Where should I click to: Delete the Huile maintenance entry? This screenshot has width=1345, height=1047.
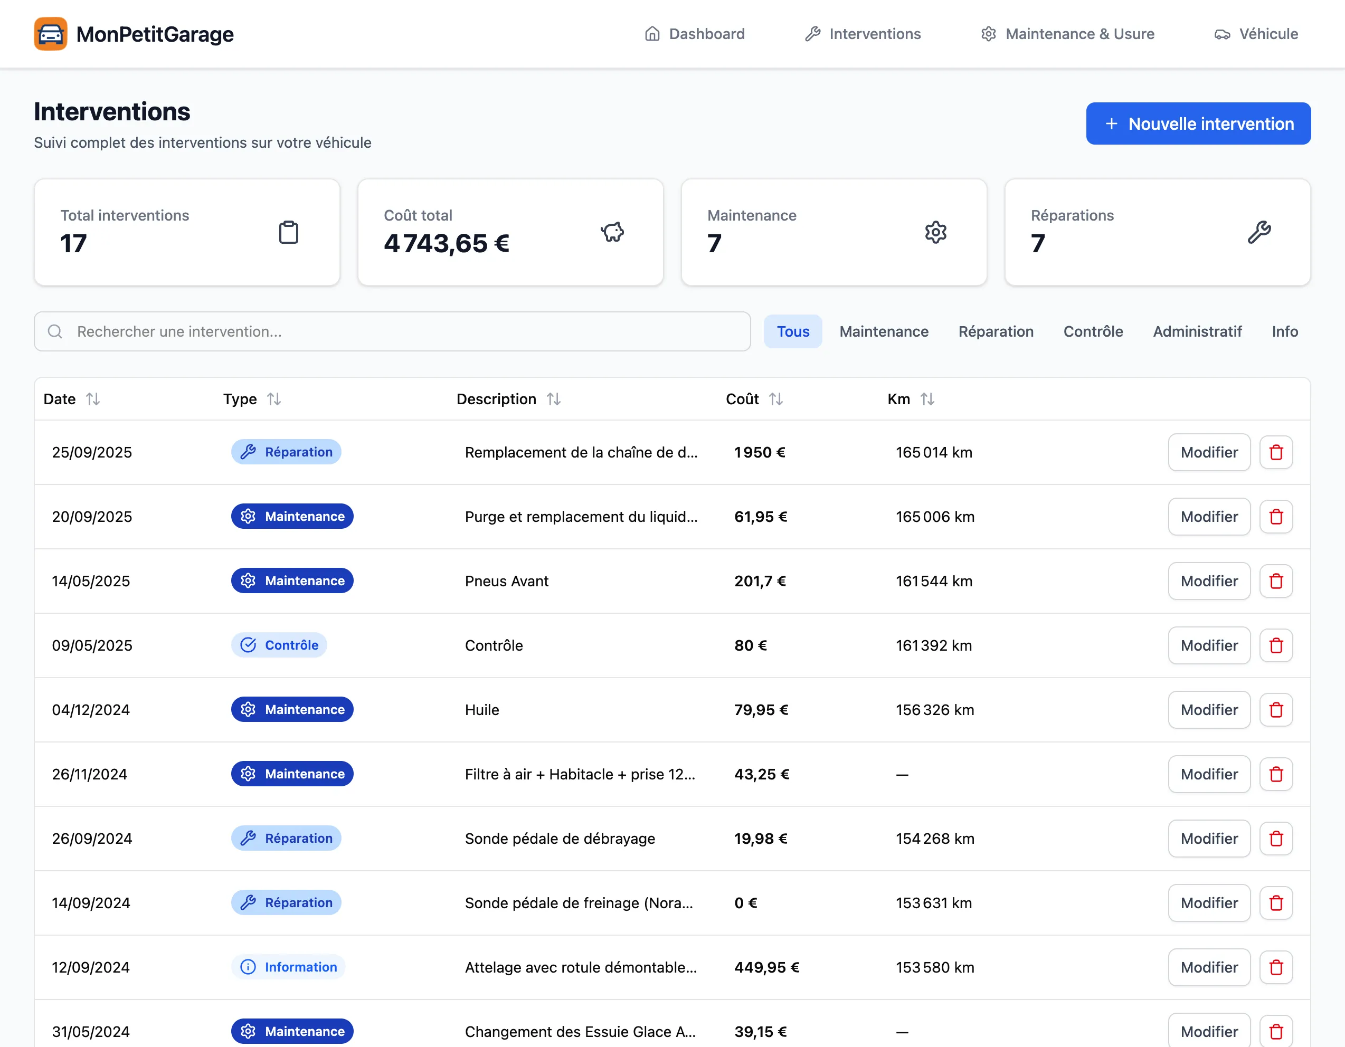point(1275,710)
